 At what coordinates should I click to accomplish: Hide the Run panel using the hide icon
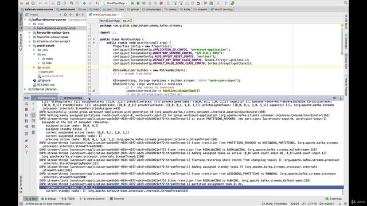pyautogui.click(x=341, y=98)
